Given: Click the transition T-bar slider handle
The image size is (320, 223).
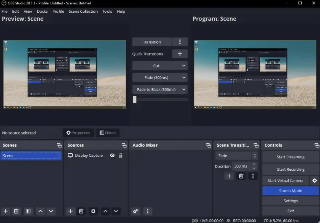Looking at the screenshot, I should [134, 99].
